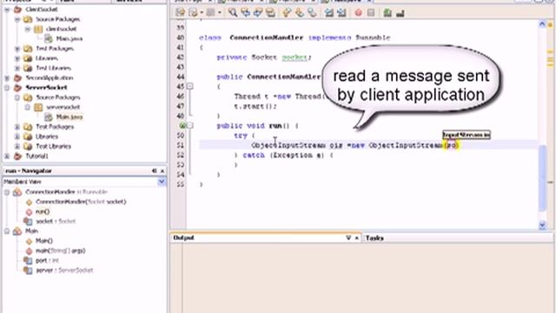Select socket : Socket field in Navigator
The width and height of the screenshot is (556, 313).
point(56,221)
